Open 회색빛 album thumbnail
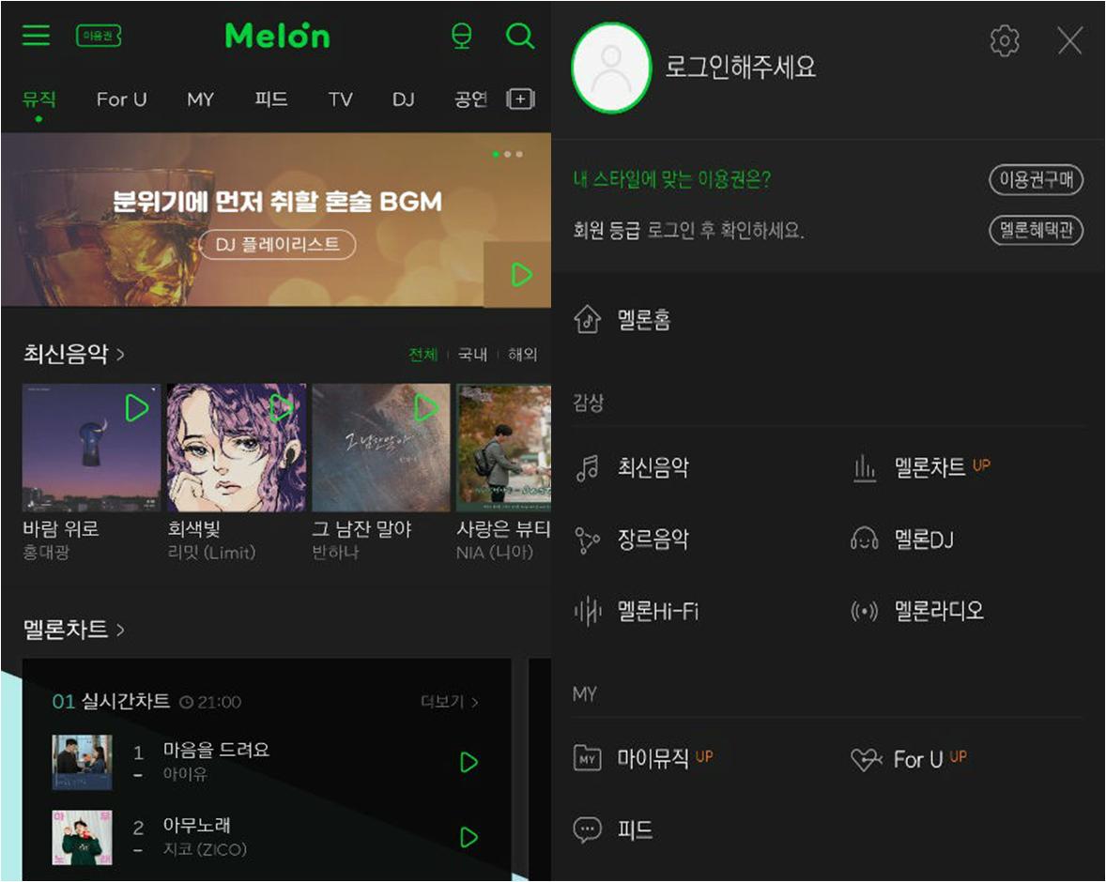Image resolution: width=1106 pixels, height=882 pixels. pos(237,448)
